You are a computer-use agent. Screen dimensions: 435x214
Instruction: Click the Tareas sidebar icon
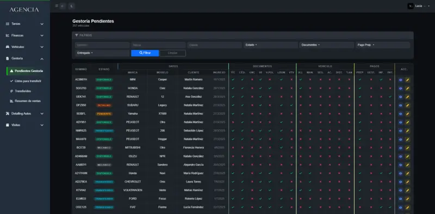click(8, 24)
